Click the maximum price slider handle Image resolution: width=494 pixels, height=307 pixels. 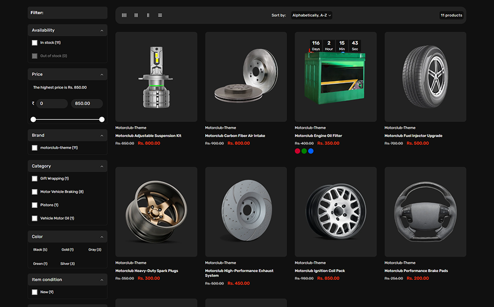pos(102,119)
